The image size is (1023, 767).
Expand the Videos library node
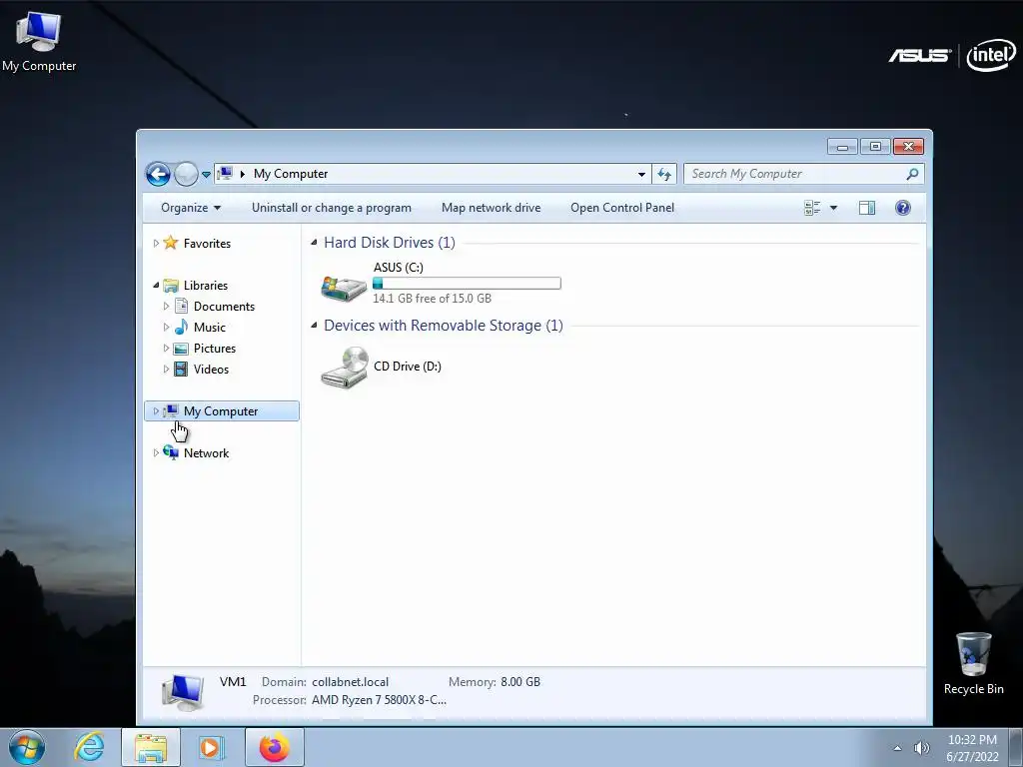click(167, 369)
